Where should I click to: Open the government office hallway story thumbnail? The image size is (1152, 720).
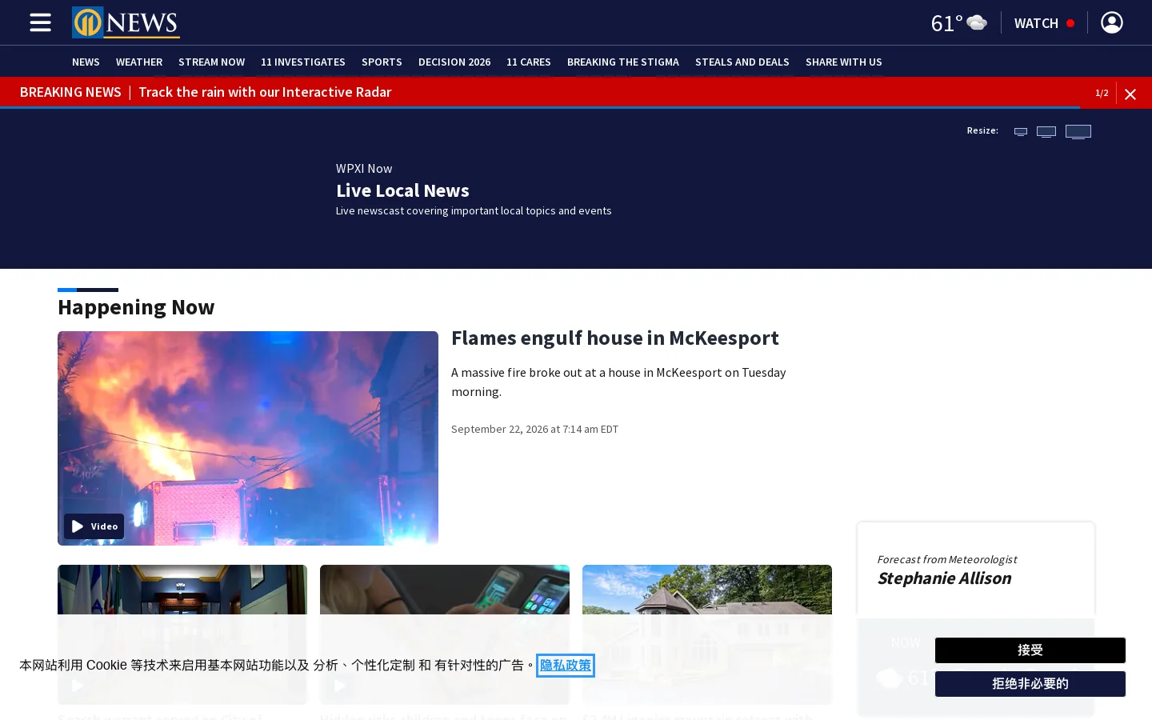point(182,634)
